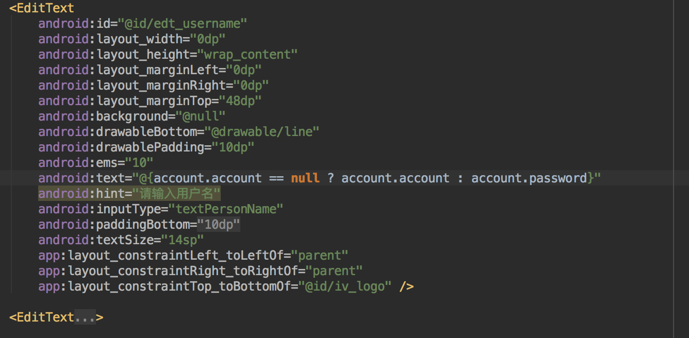Click the textSize 14sp value
The width and height of the screenshot is (689, 338).
pyautogui.click(x=183, y=240)
